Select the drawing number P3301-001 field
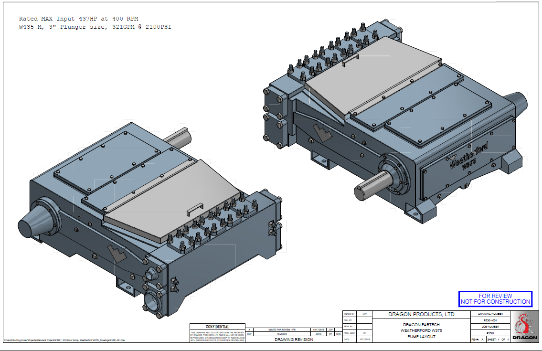Viewport: 542px width, 351px height. pos(490,320)
